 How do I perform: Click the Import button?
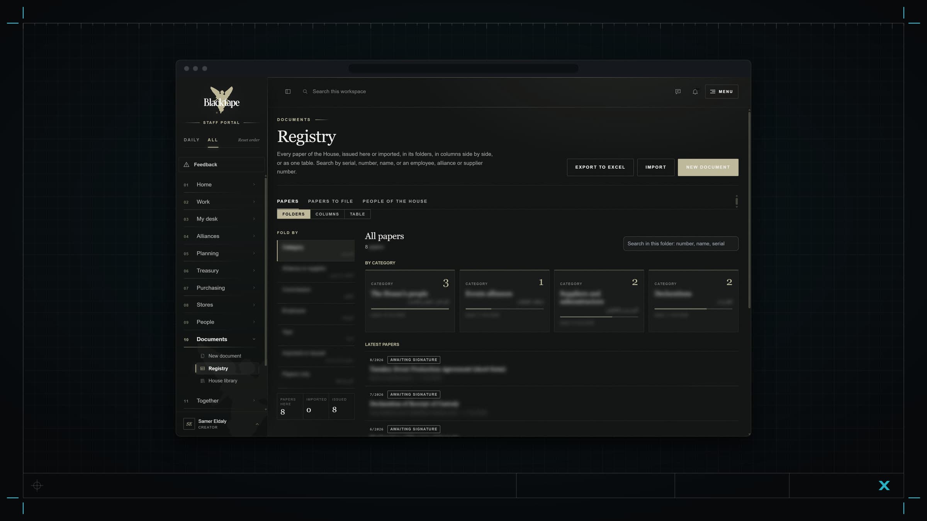tap(656, 167)
